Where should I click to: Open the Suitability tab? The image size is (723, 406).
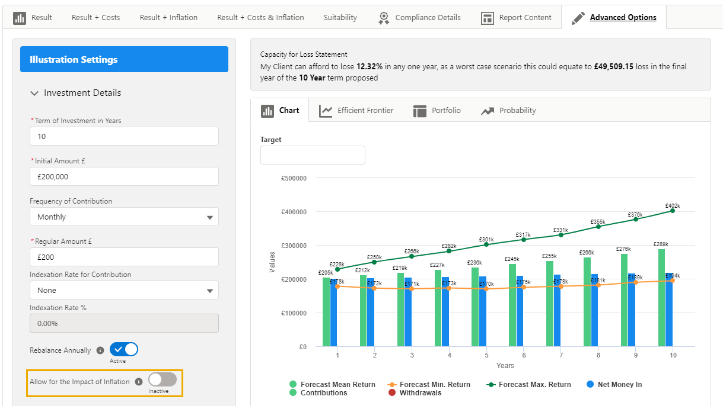pos(340,18)
